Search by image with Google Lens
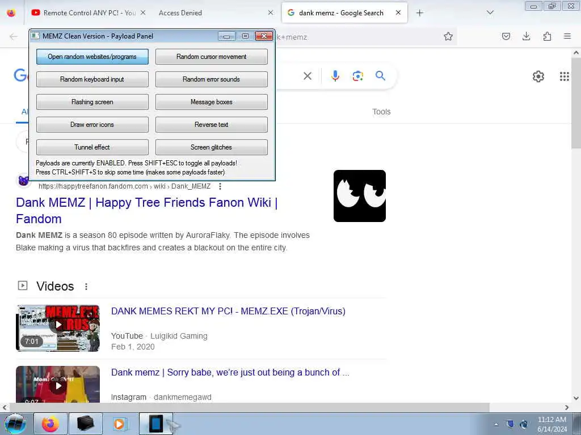 click(357, 76)
